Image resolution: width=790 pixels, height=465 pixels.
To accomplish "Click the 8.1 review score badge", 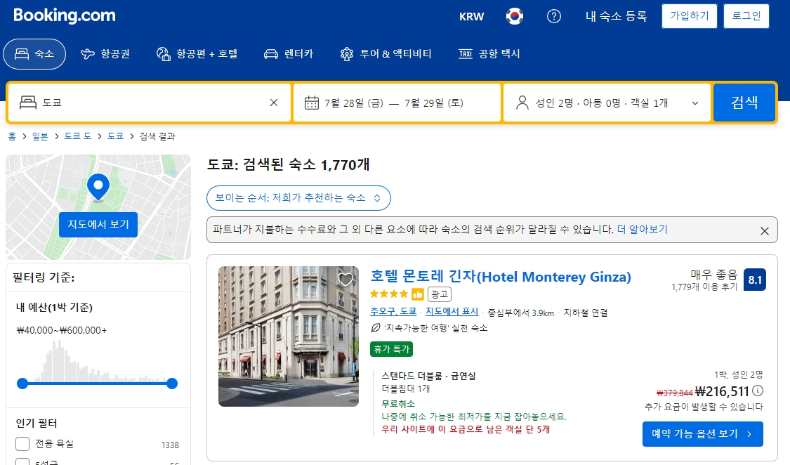I will click(x=755, y=280).
